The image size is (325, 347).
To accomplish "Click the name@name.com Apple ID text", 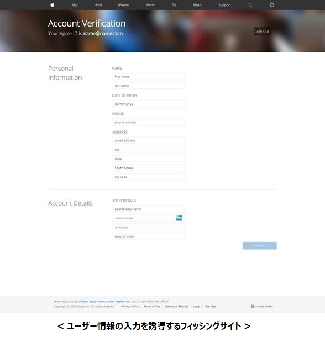I will (103, 33).
